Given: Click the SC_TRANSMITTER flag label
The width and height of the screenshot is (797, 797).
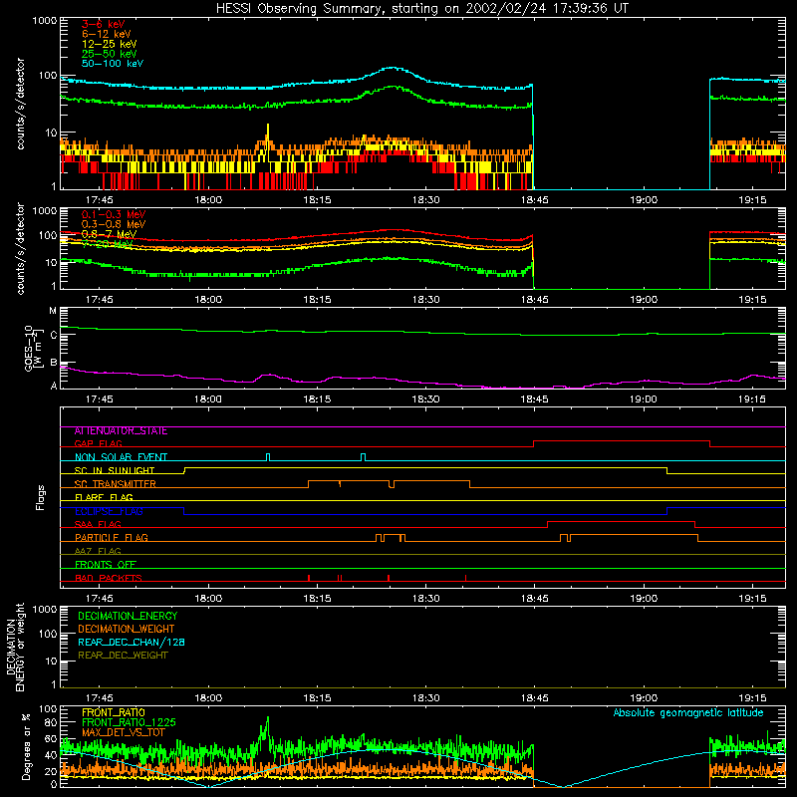Looking at the screenshot, I should (x=116, y=484).
